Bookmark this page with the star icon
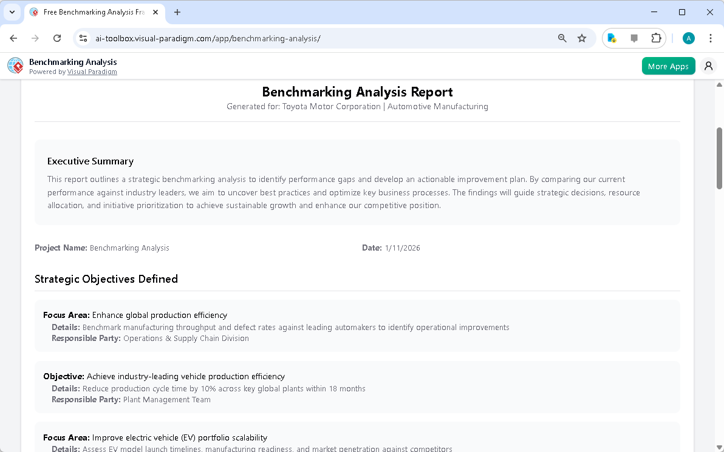 click(x=582, y=38)
